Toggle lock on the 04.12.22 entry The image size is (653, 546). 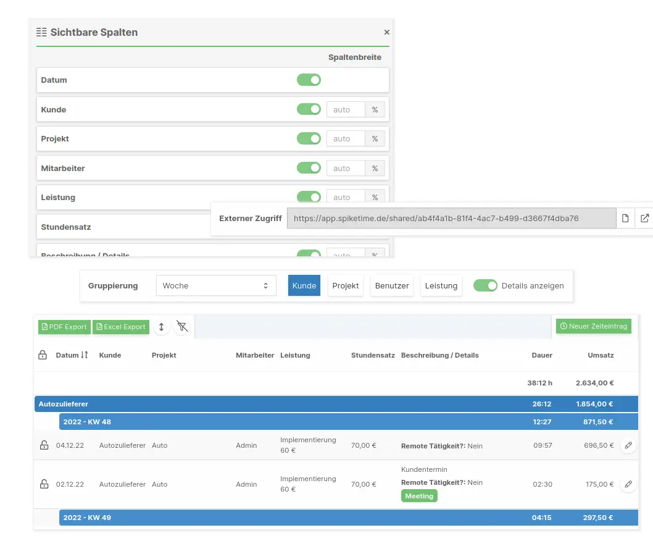coord(44,445)
